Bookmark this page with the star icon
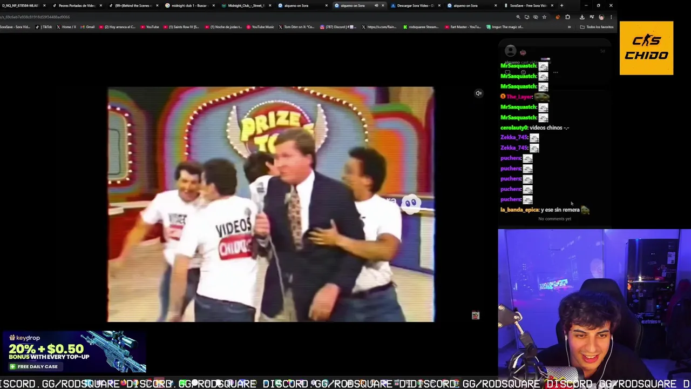This screenshot has width=691, height=389. coord(544,17)
